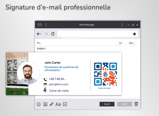Open the Carte de visite link

coord(59,91)
